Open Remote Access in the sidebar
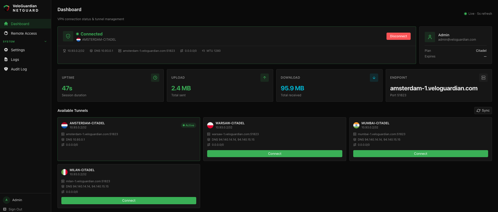Screen dimensions: 498x212 coord(25,33)
